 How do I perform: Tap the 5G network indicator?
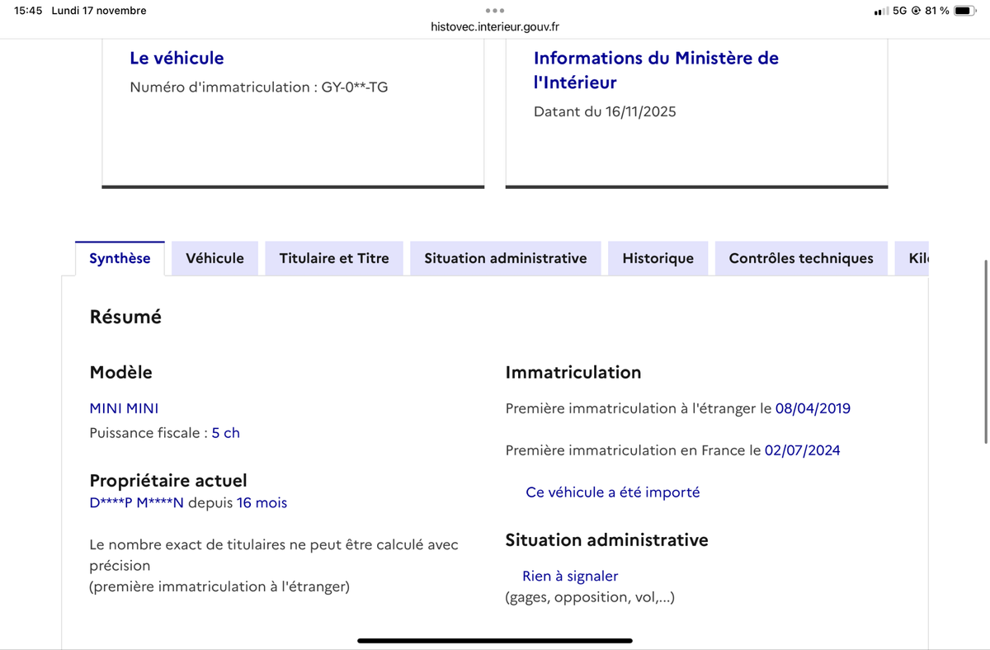click(900, 11)
